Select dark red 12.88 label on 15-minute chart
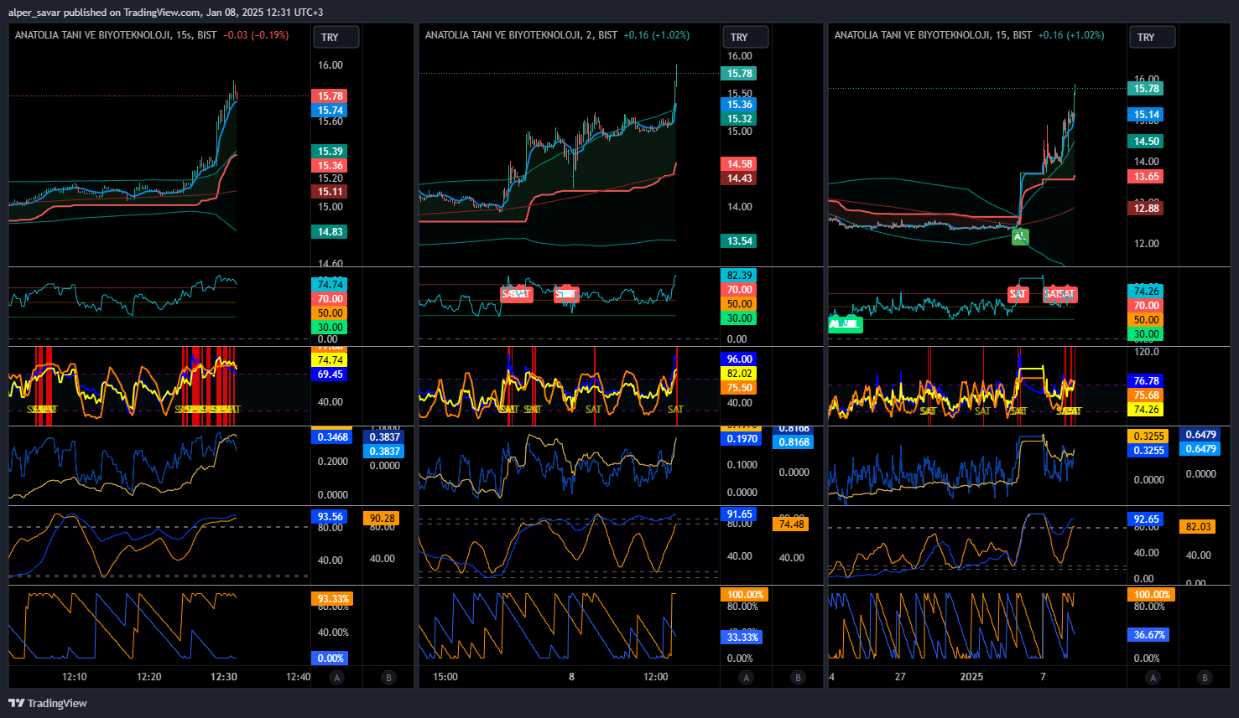Image resolution: width=1239 pixels, height=718 pixels. point(1147,209)
